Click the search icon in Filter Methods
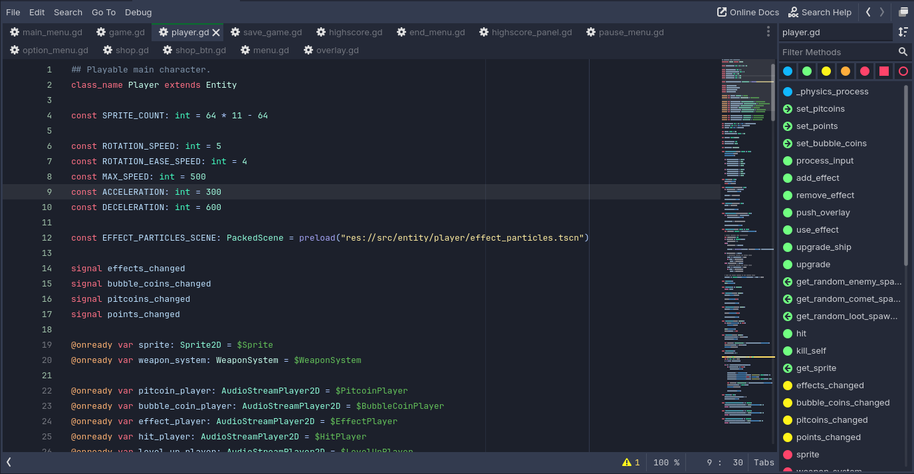 903,51
